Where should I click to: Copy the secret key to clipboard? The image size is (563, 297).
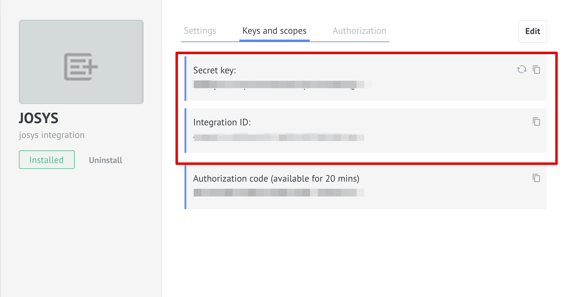(536, 70)
